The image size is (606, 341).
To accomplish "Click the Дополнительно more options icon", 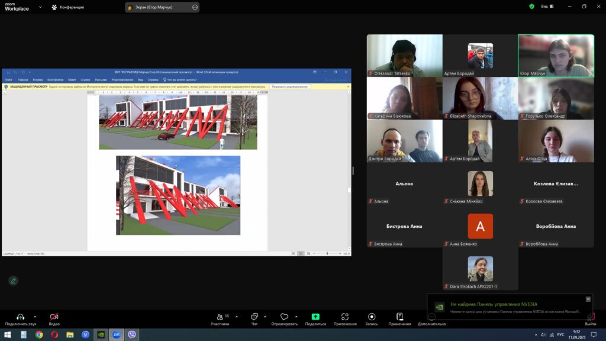I will [x=431, y=317].
